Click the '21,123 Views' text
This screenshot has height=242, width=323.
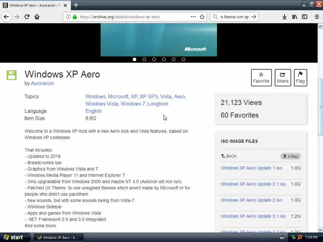pos(241,102)
